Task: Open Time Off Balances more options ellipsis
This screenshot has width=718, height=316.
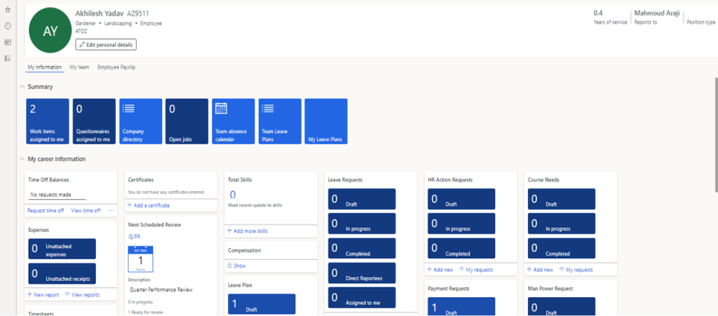Action: tap(111, 210)
